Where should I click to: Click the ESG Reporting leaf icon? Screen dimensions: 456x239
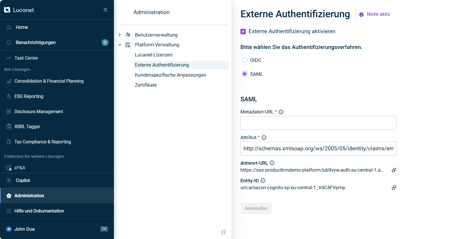tap(9, 96)
